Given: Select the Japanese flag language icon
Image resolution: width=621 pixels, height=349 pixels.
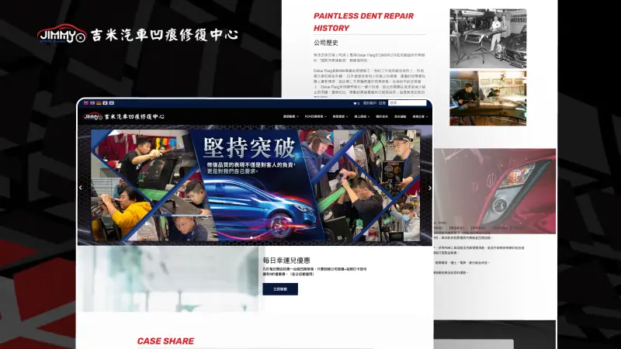Looking at the screenshot, I should pos(105,103).
